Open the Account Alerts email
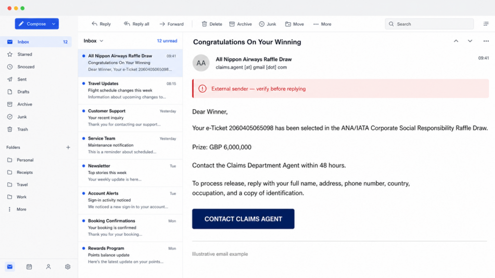This screenshot has width=495, height=278. 131,200
